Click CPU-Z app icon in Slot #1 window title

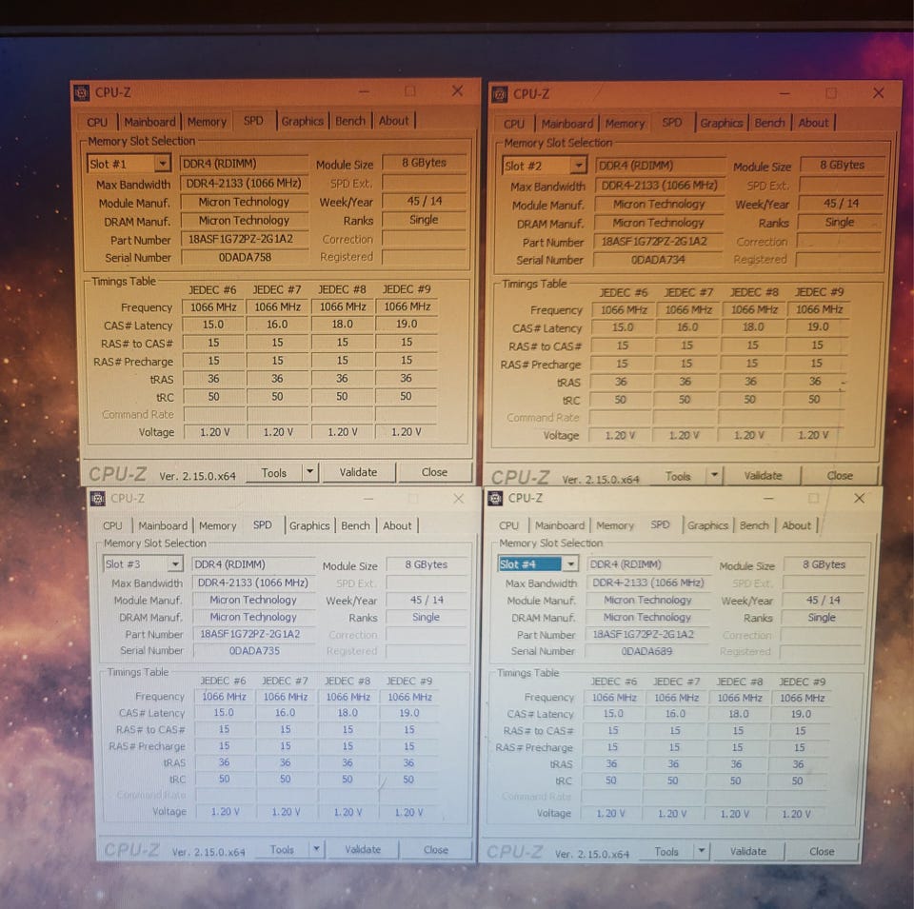[82, 92]
